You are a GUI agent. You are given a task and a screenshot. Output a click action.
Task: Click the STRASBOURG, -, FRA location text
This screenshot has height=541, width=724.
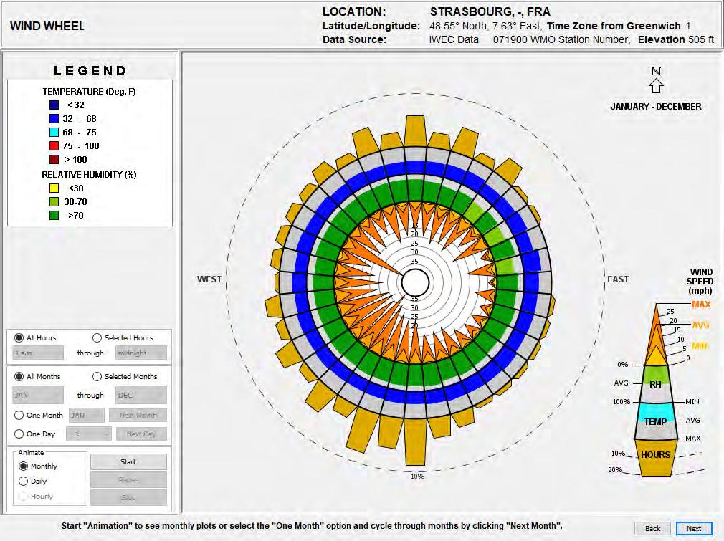(x=490, y=11)
